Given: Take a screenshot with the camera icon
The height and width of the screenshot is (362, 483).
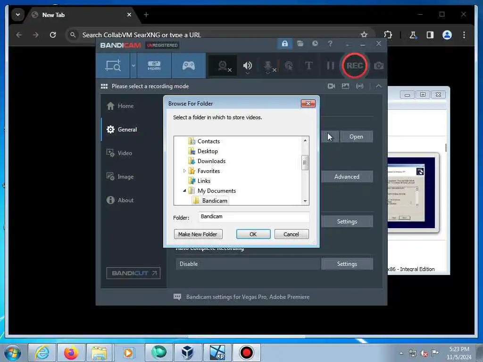Looking at the screenshot, I should point(379,66).
